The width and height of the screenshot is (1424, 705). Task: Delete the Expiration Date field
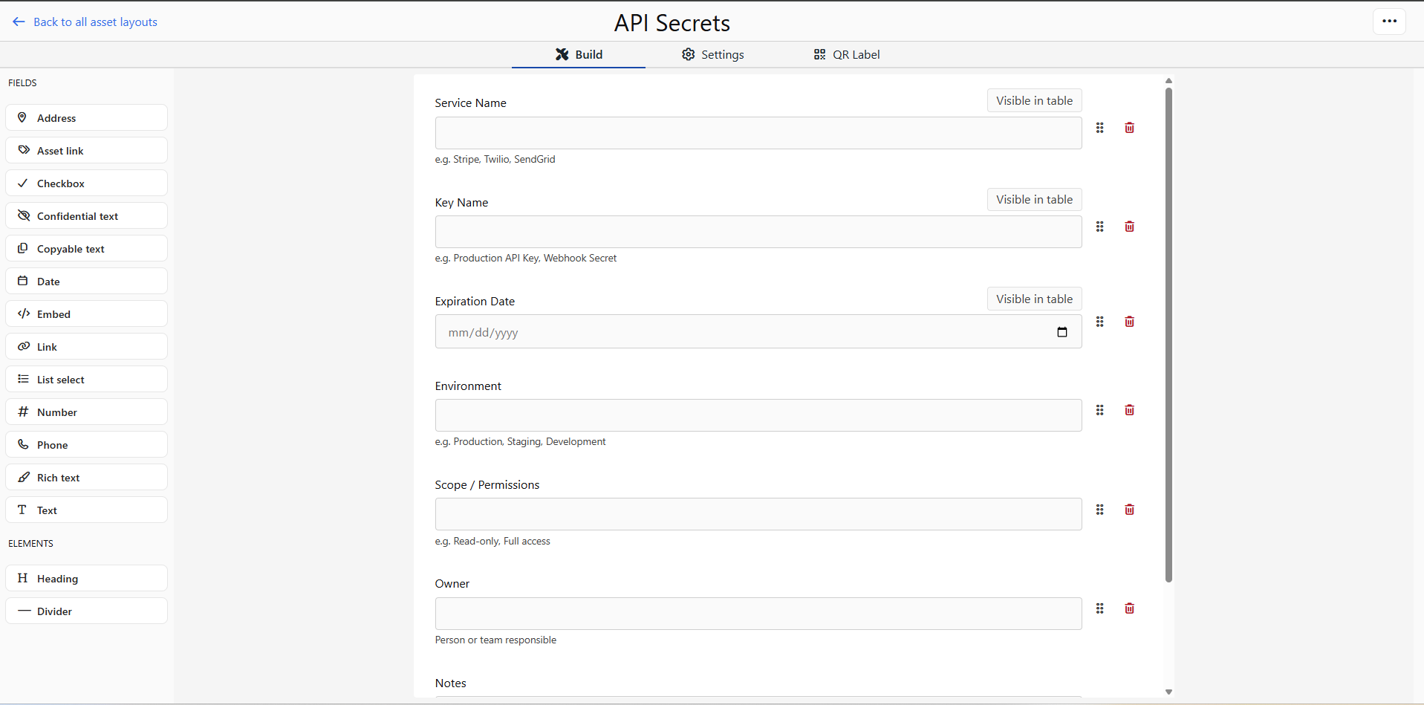[x=1129, y=322]
